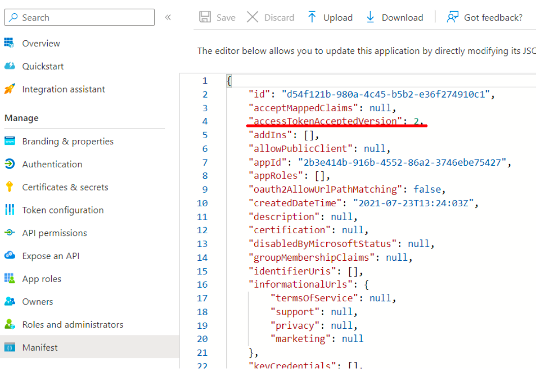Click line number 12 in the gutter
This screenshot has width=542, height=370.
[202, 230]
